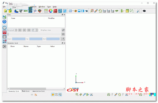Select the red-green 3D volume icon
158x103 pixels.
click(39, 11)
